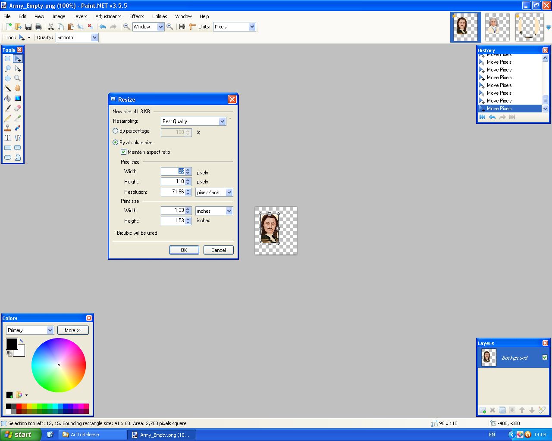Click inside the Height pixel size field
This screenshot has height=441, width=552.
[173, 182]
